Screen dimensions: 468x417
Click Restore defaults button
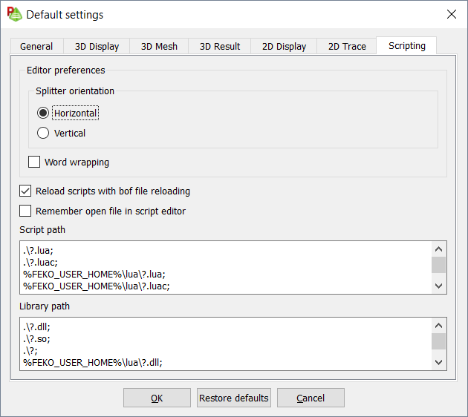click(x=234, y=398)
